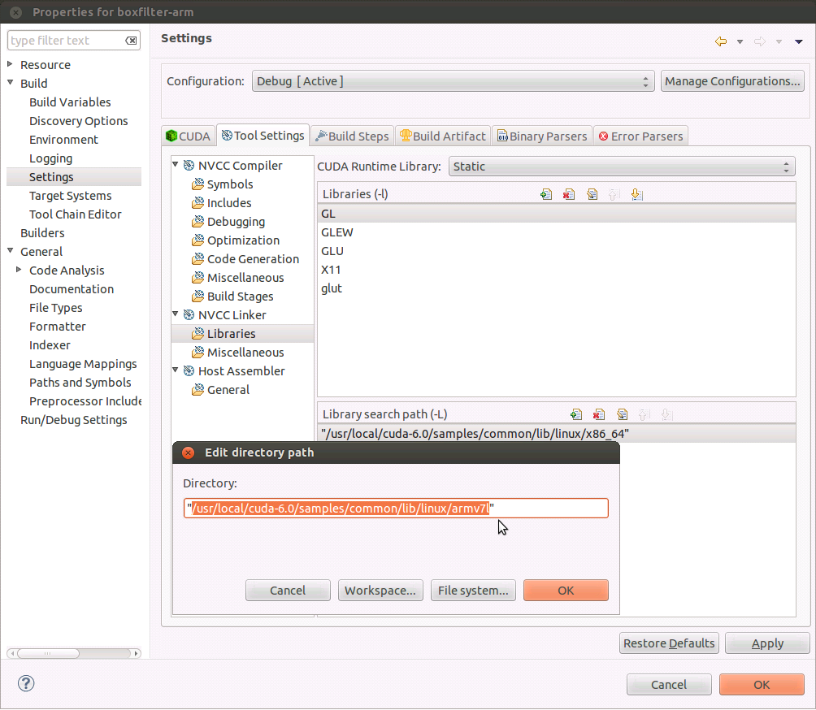Add a new library entry icon
Image resolution: width=816 pixels, height=710 pixels.
(x=546, y=194)
